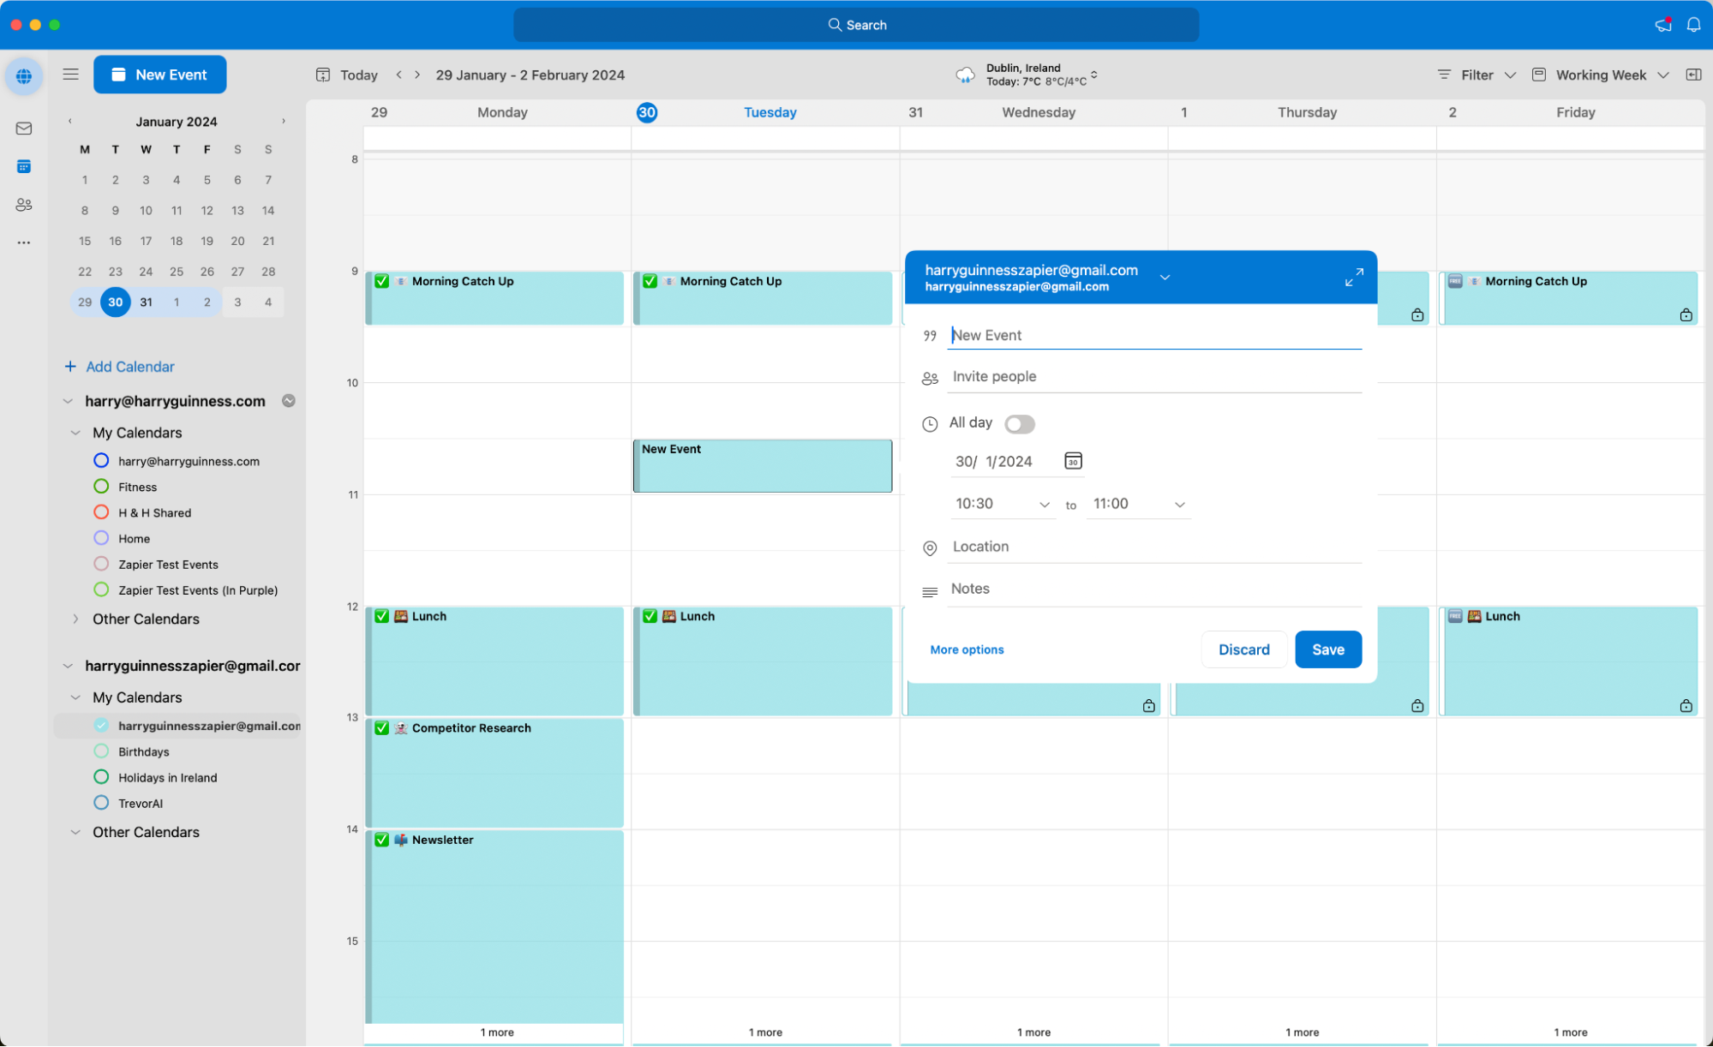
Task: Expand the event editor to full window
Action: (x=1353, y=278)
